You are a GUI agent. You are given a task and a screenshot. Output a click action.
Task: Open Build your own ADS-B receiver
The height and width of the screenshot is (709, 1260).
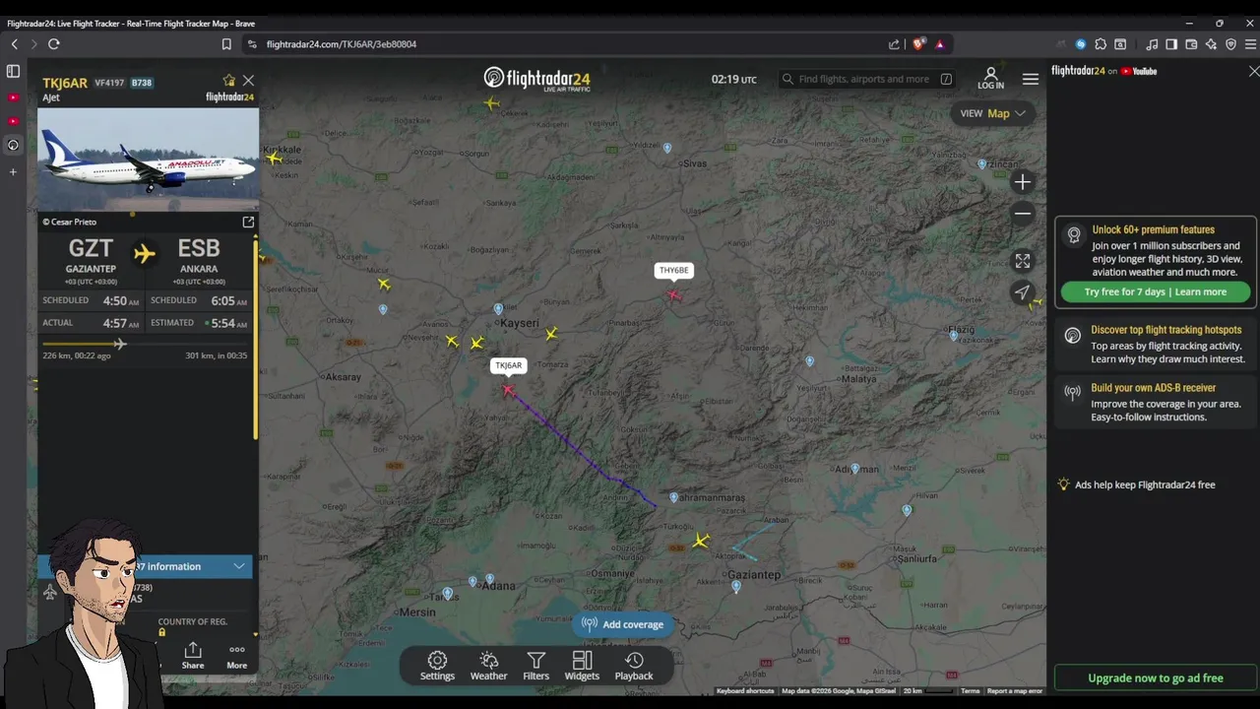(x=1156, y=402)
